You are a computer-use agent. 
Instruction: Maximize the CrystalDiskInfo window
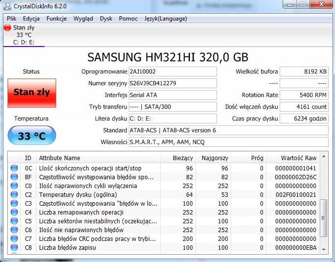pyautogui.click(x=303, y=4)
